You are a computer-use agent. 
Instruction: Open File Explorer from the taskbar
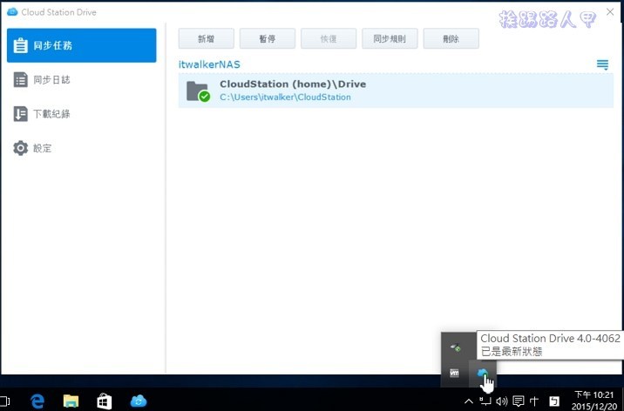[71, 401]
